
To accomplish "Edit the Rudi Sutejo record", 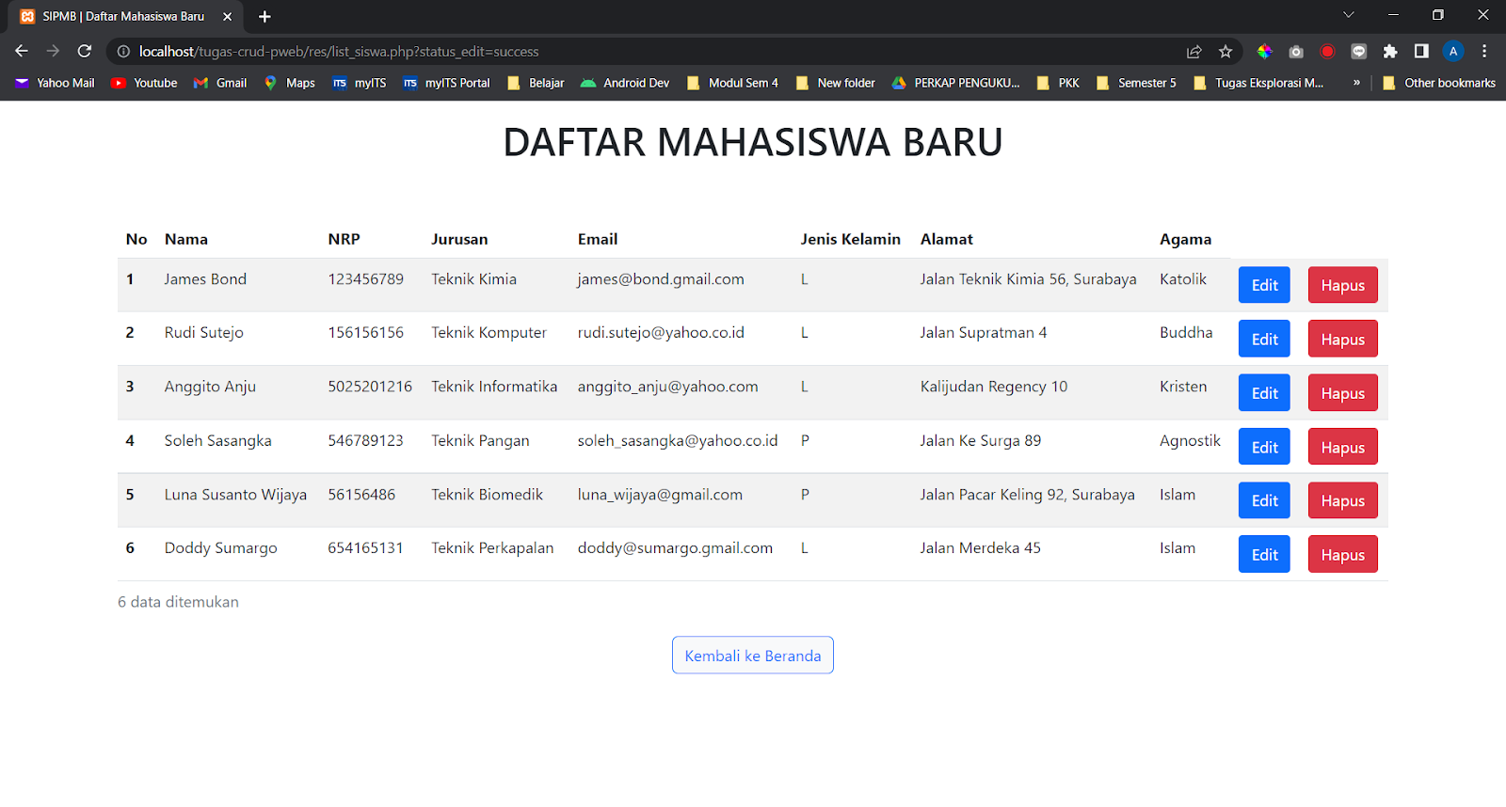I will click(1264, 340).
